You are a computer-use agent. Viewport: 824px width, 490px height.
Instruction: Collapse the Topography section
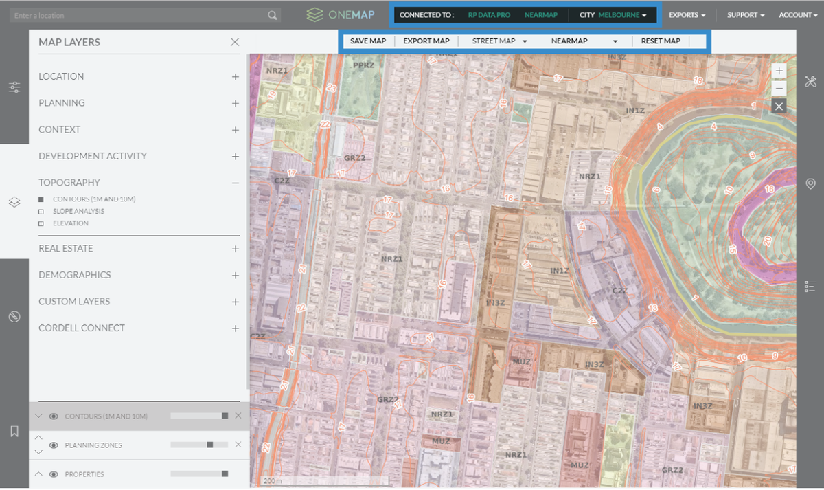(x=235, y=182)
